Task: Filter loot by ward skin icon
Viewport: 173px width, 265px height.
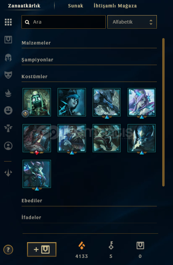Action: tap(8, 128)
